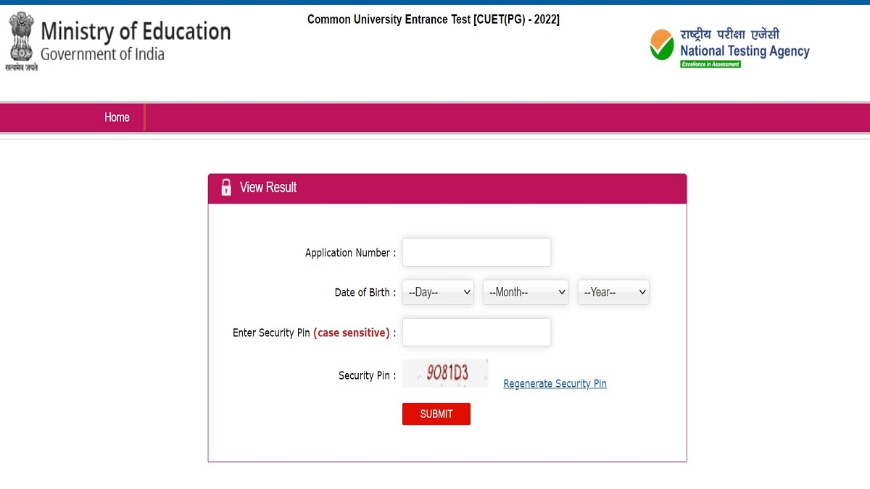Screen dimensions: 870x489
Task: Click the Government of India text
Action: pos(102,54)
